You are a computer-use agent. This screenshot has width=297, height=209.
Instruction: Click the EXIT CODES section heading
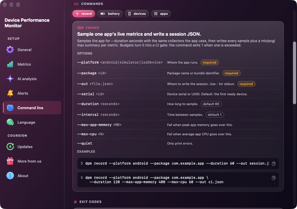click(90, 202)
